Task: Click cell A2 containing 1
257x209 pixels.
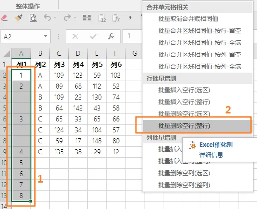Action: click(x=21, y=75)
